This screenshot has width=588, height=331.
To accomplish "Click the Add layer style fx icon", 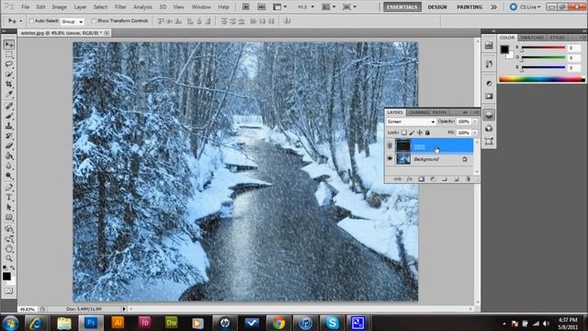I will tap(410, 179).
